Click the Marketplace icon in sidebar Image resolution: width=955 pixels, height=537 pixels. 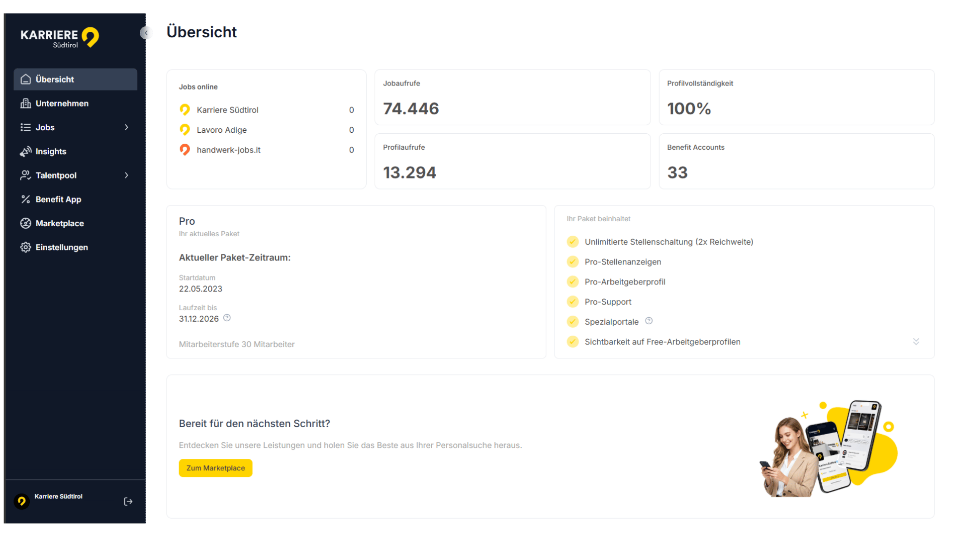pos(26,223)
